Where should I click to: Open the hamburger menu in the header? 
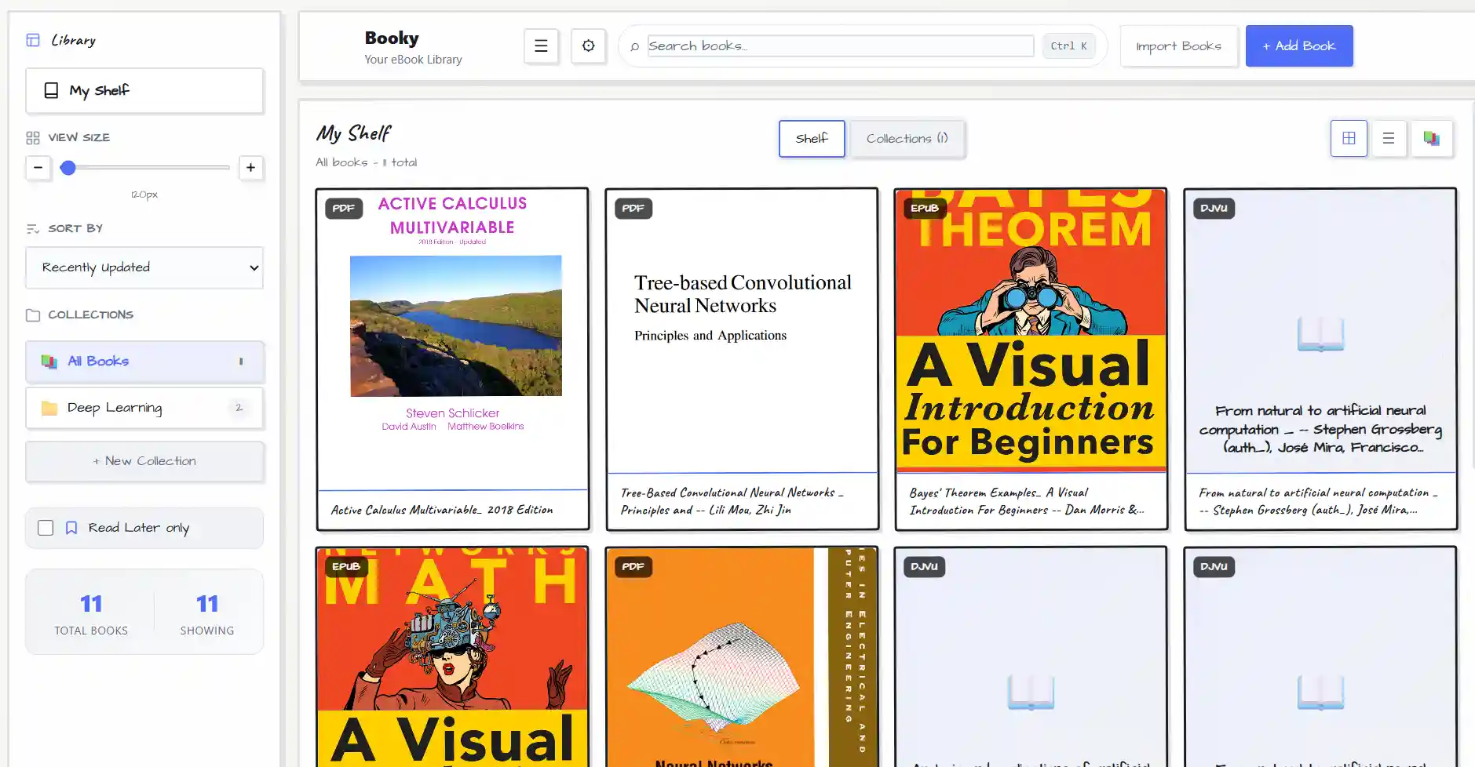541,46
